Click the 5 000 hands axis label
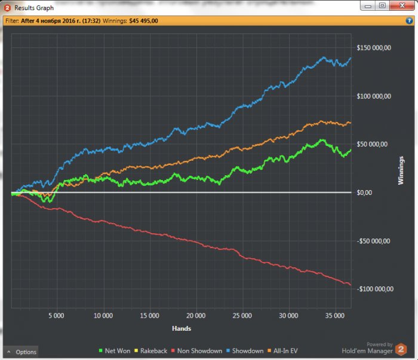This screenshot has width=418, height=360. pyautogui.click(x=56, y=316)
